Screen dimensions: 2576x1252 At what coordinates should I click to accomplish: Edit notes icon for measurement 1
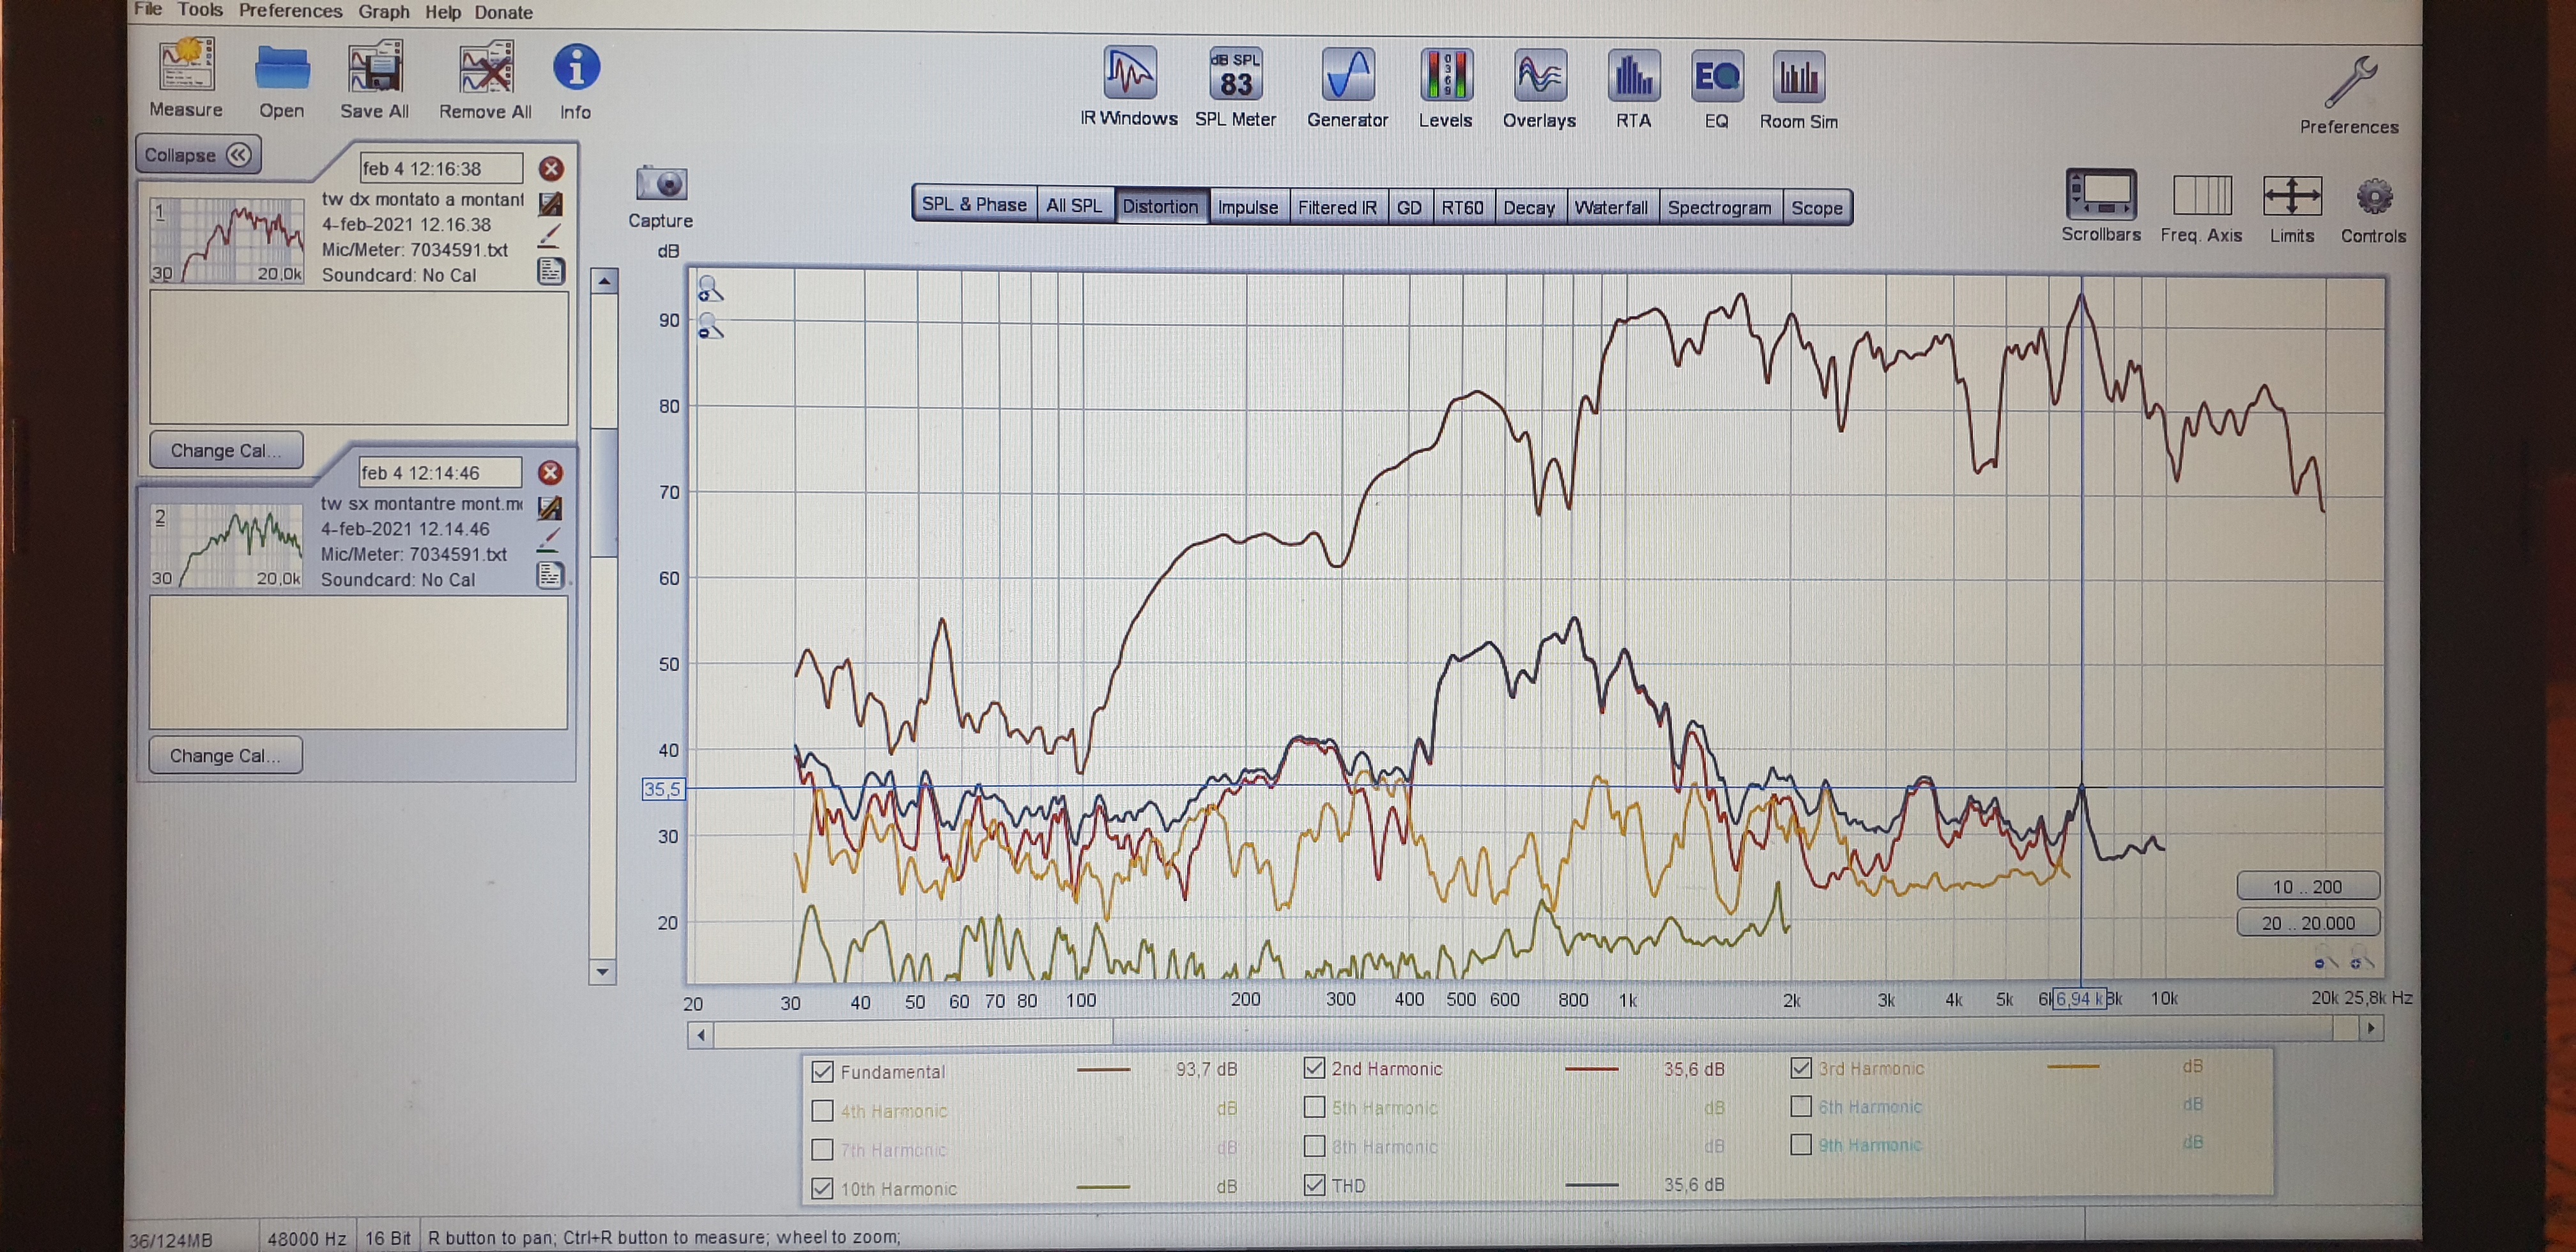pyautogui.click(x=551, y=271)
